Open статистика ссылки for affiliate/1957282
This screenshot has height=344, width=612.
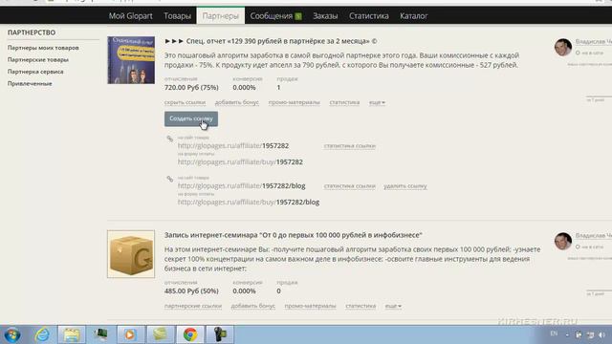click(x=350, y=146)
